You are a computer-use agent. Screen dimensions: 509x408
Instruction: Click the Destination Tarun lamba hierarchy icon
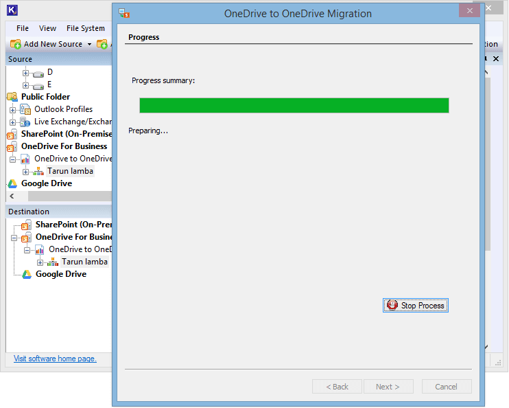click(x=53, y=262)
